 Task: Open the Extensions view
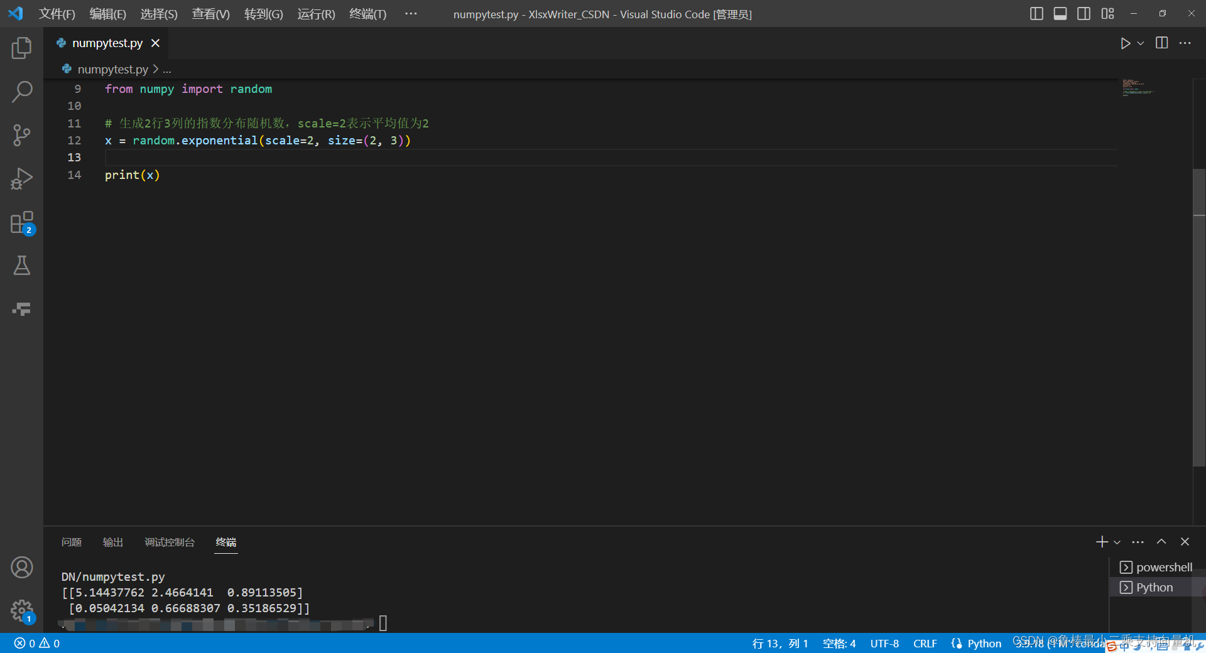tap(21, 222)
